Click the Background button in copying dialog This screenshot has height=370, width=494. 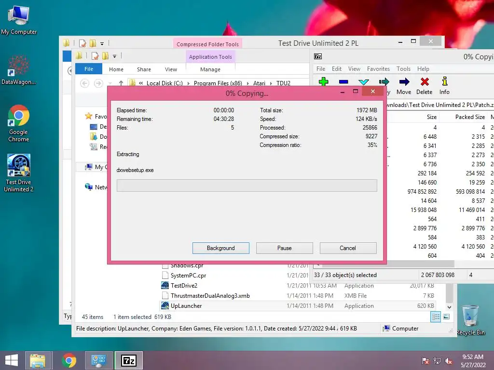221,248
